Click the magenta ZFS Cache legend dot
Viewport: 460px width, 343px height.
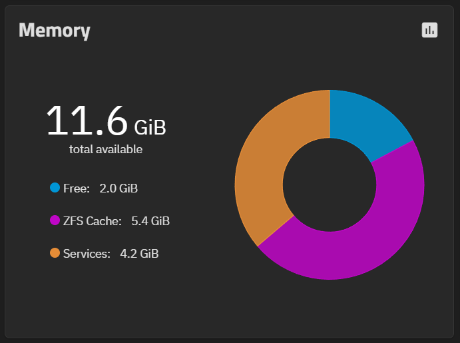point(55,220)
